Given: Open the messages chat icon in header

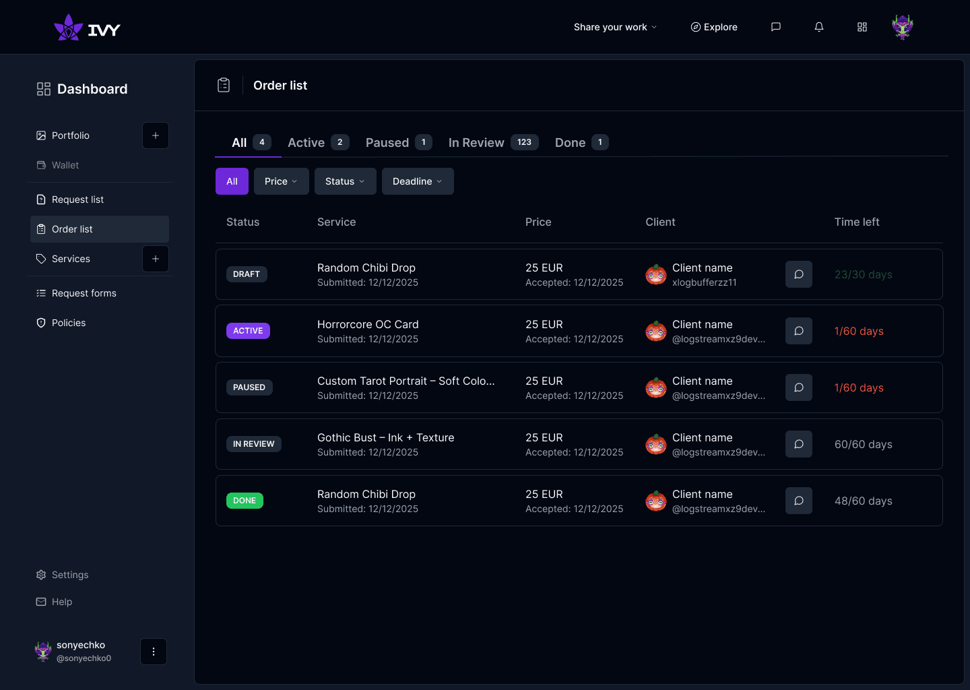Looking at the screenshot, I should click(x=776, y=27).
